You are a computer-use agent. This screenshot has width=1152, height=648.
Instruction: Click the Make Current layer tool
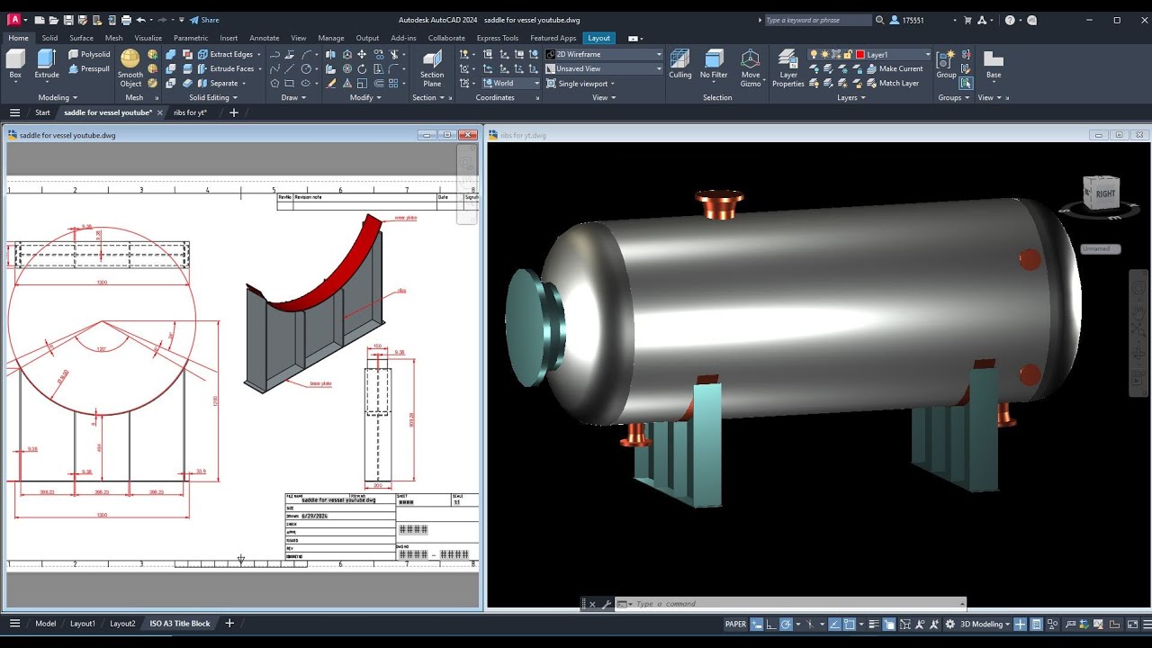[x=894, y=68]
